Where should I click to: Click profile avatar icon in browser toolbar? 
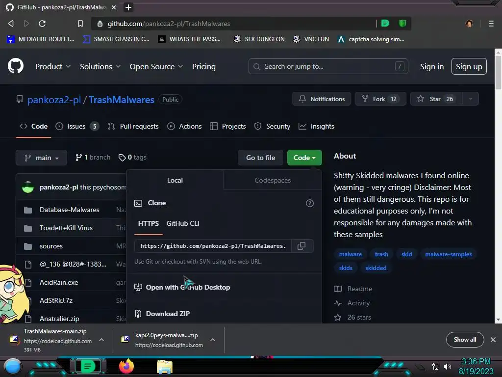point(469,24)
